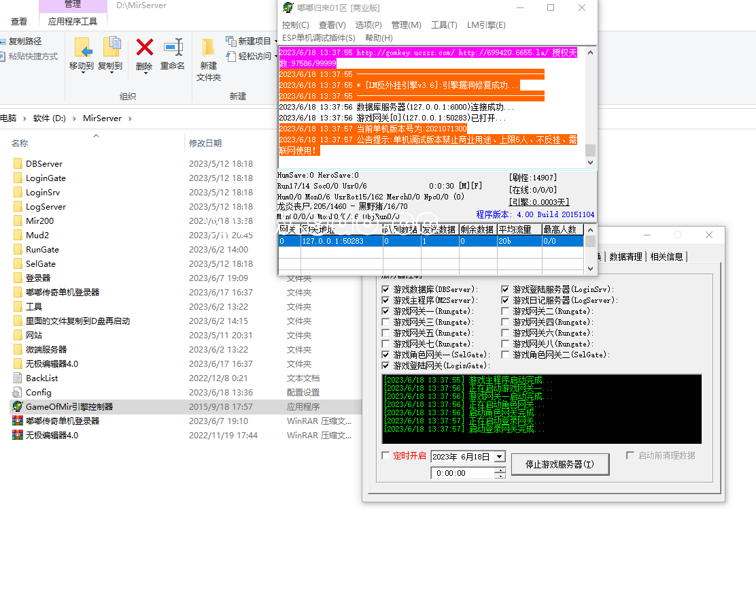Open the LM引擎(E) menu
This screenshot has height=601, width=756.
(486, 25)
